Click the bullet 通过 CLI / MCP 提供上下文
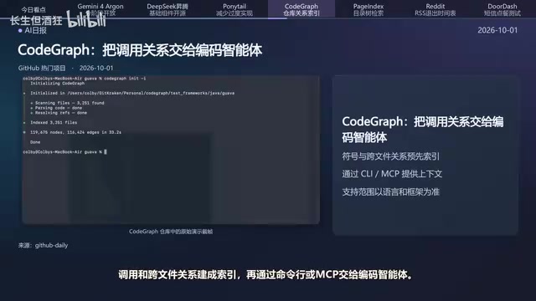 point(392,174)
